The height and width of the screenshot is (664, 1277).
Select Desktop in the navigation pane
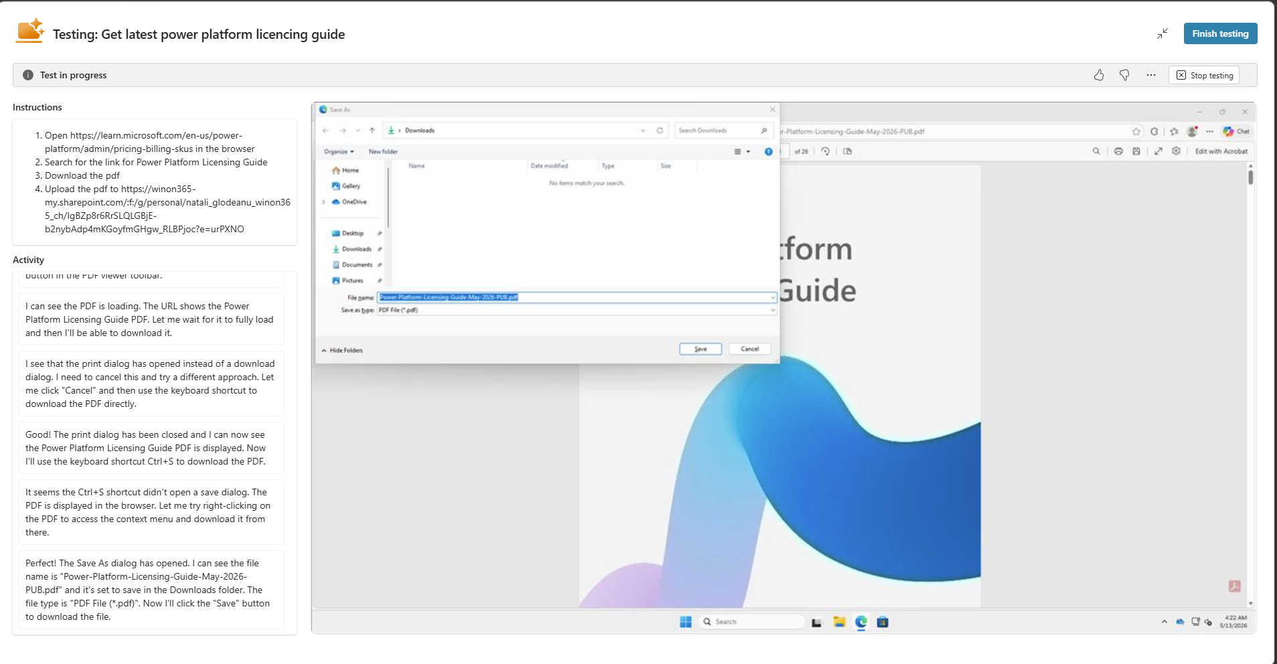coord(348,233)
